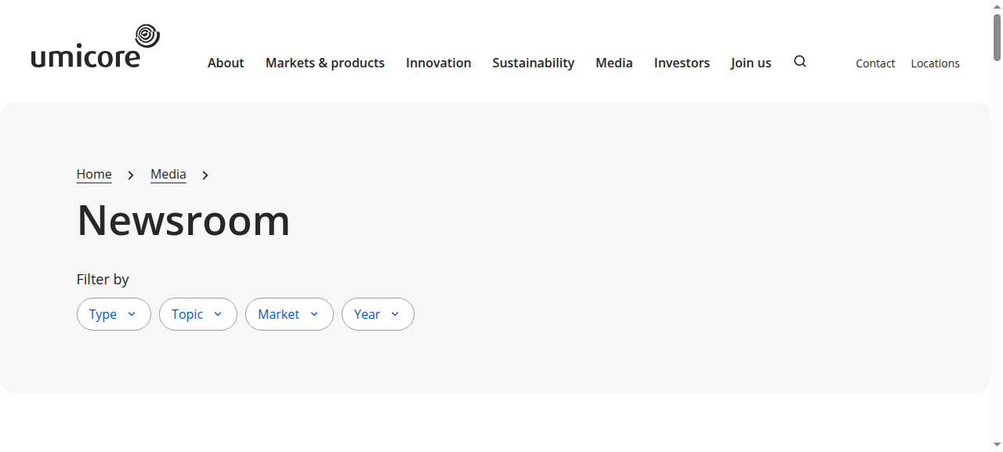Screen dimensions: 1003x452
Task: Go to the Investors section
Action: (x=682, y=63)
